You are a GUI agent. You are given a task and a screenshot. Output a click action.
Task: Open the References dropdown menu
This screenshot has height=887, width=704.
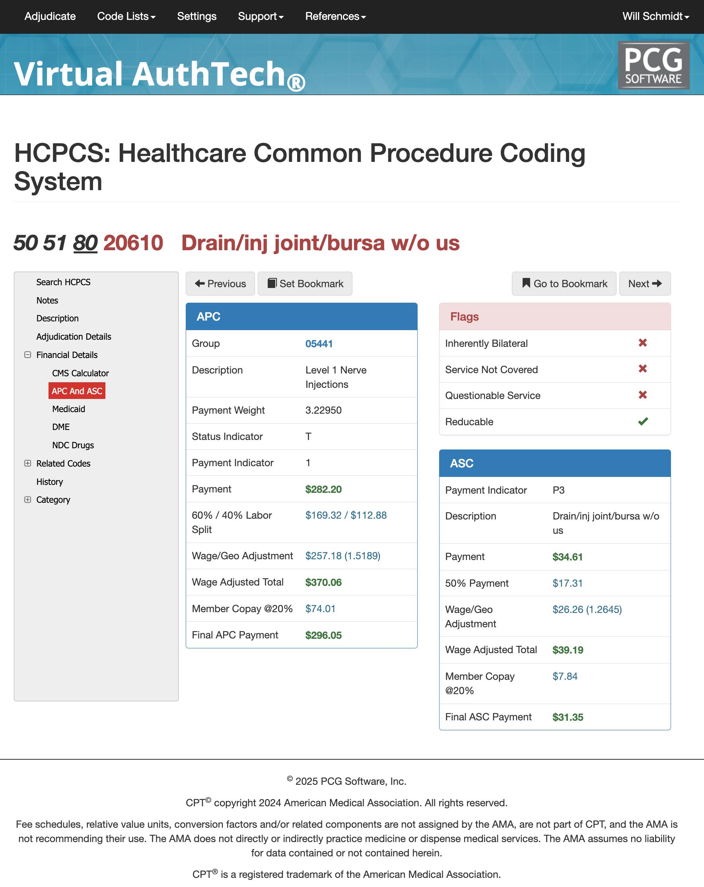click(335, 16)
